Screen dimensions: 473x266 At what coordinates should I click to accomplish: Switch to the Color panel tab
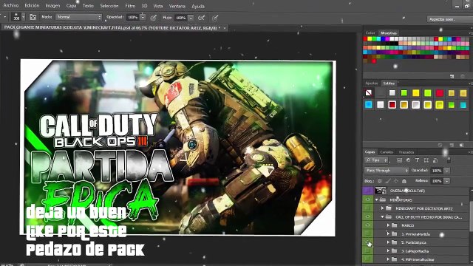[x=370, y=33]
